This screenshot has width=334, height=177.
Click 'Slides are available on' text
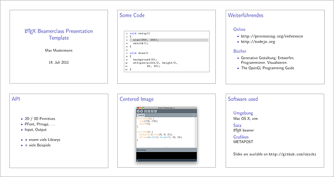(251, 154)
